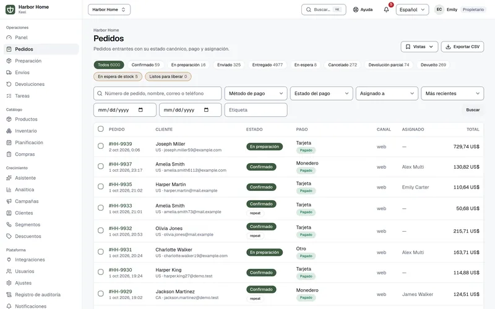
Task: Switch to Entregado 4977 tab
Action: click(x=267, y=65)
